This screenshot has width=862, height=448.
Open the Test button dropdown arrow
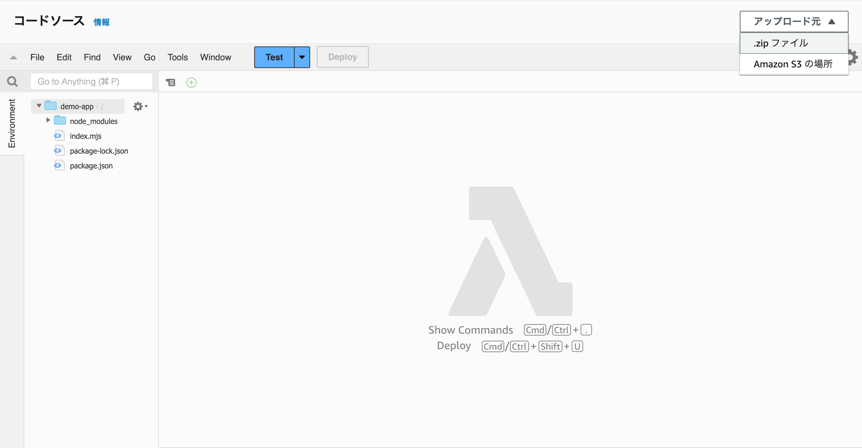[x=302, y=57]
